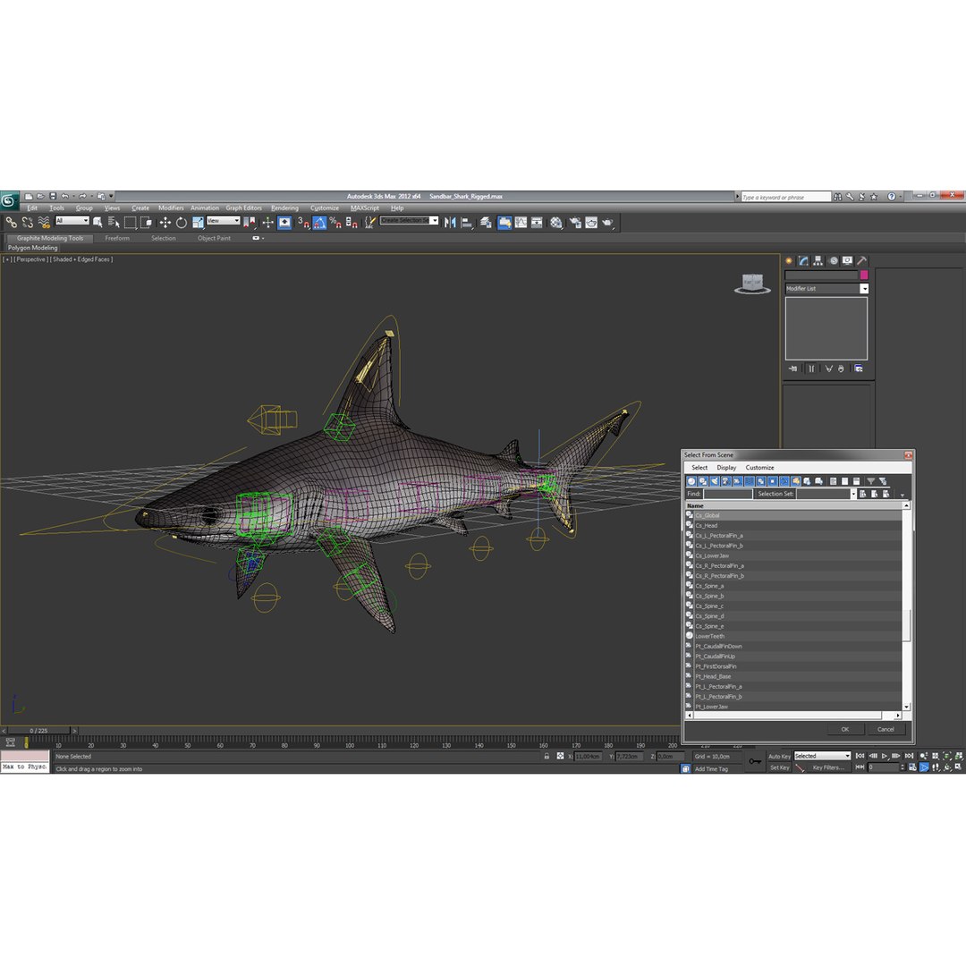Toggle the Auto Key button
966x966 pixels.
click(779, 756)
